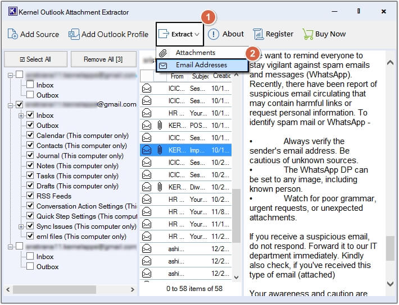Select the Conversation Action Settings folder
Image resolution: width=399 pixels, height=305 pixels.
coord(87,206)
